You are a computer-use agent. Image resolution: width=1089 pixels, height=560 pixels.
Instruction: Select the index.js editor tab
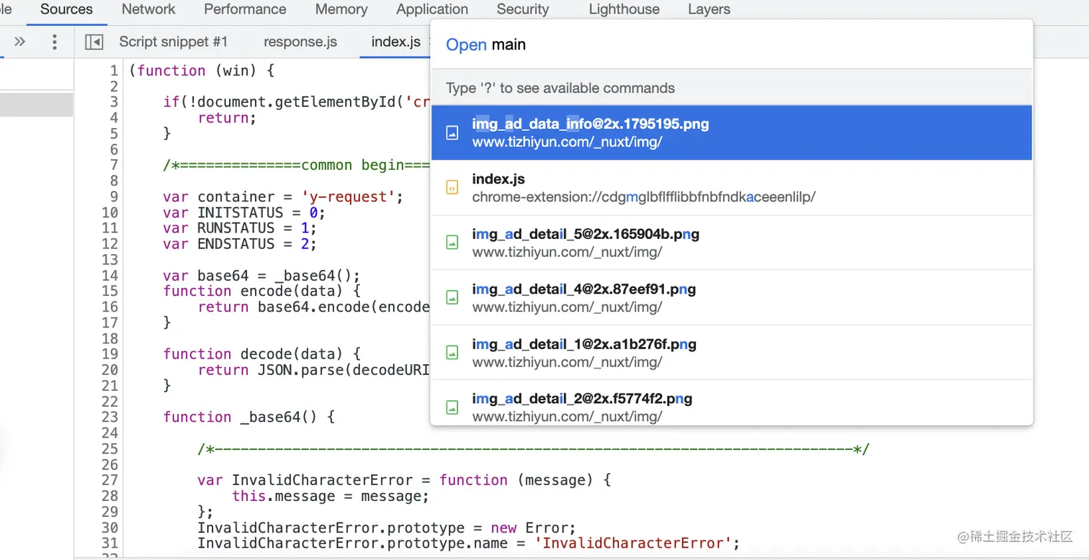pyautogui.click(x=395, y=42)
